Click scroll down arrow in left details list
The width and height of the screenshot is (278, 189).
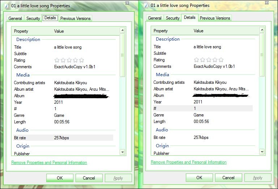pyautogui.click(x=123, y=152)
